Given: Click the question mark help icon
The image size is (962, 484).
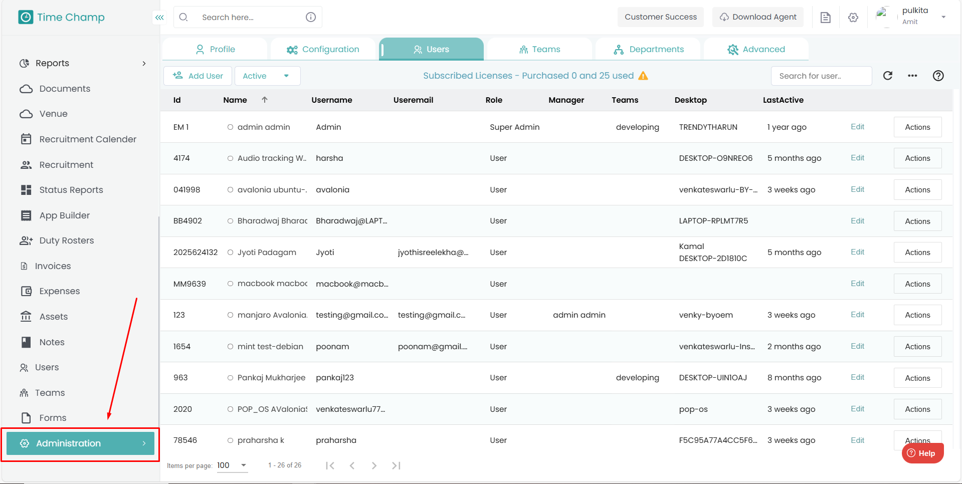Looking at the screenshot, I should [938, 76].
